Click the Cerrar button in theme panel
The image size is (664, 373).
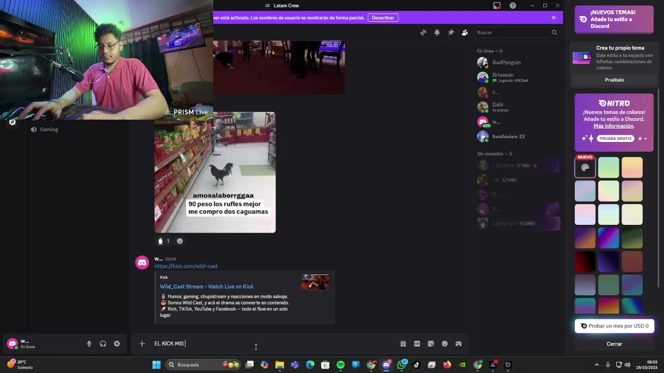coord(614,344)
